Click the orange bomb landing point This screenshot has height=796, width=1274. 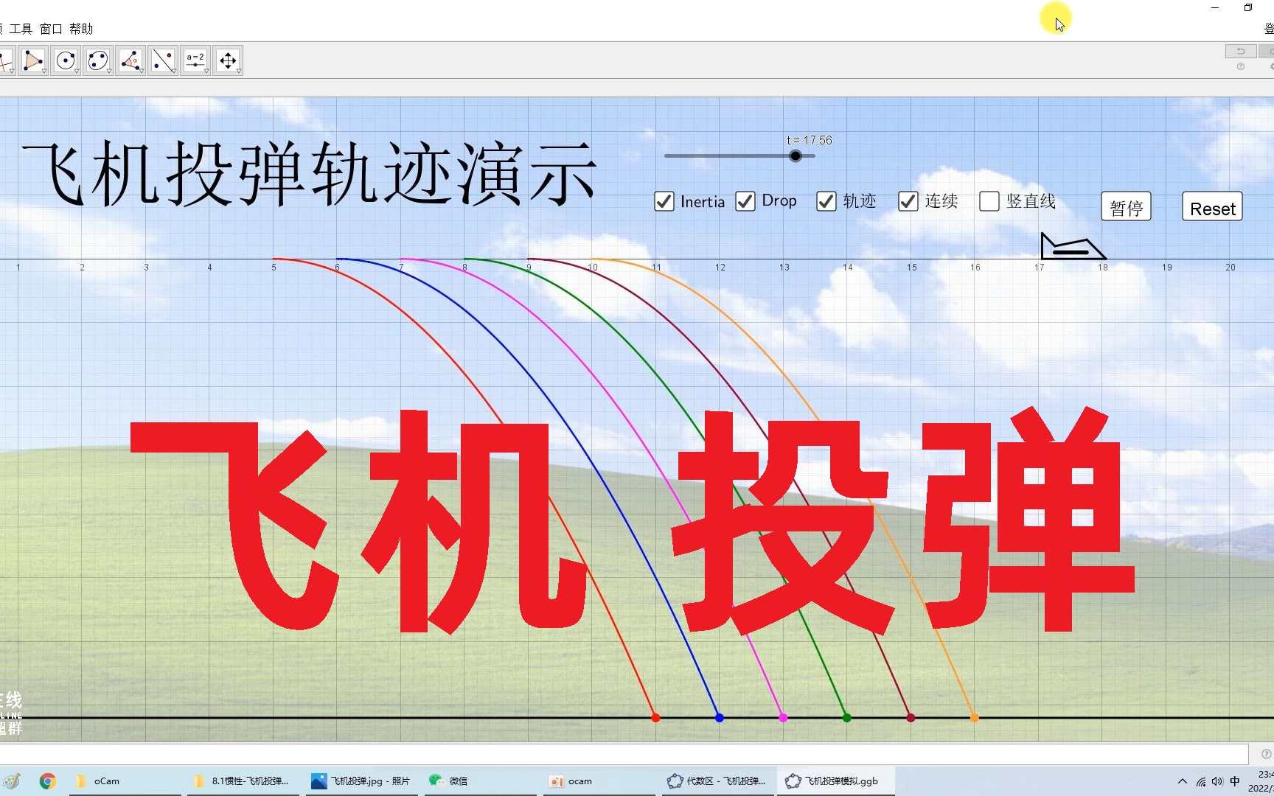tap(975, 718)
